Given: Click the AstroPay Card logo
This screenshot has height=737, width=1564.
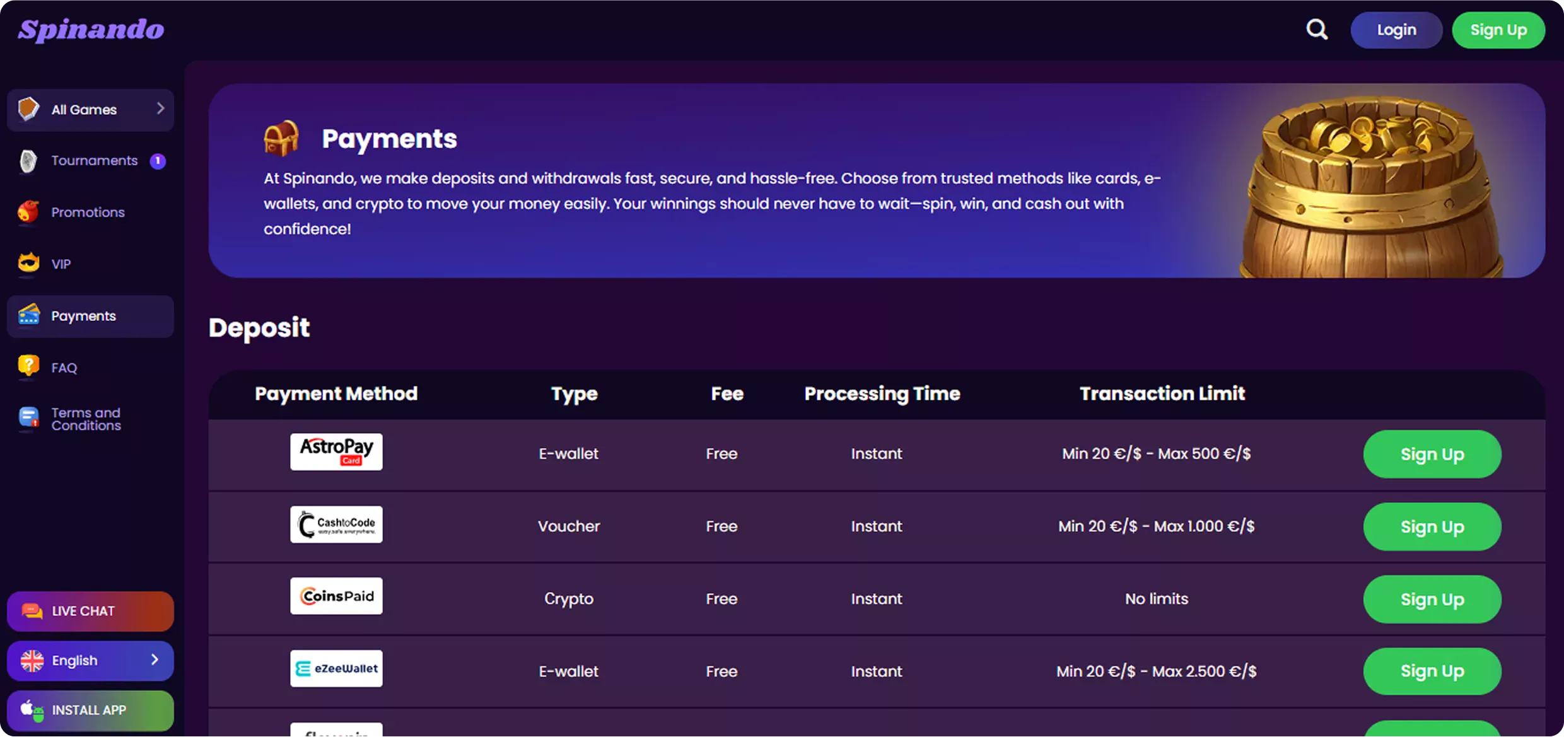Looking at the screenshot, I should coord(336,451).
